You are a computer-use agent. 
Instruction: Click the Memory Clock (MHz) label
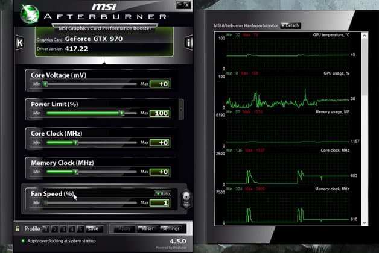coord(62,163)
